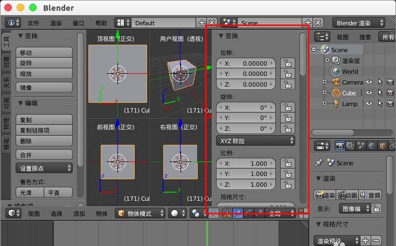396x246 pixels.
Task: Open the Properties editor type selector icon
Action: 322,146
